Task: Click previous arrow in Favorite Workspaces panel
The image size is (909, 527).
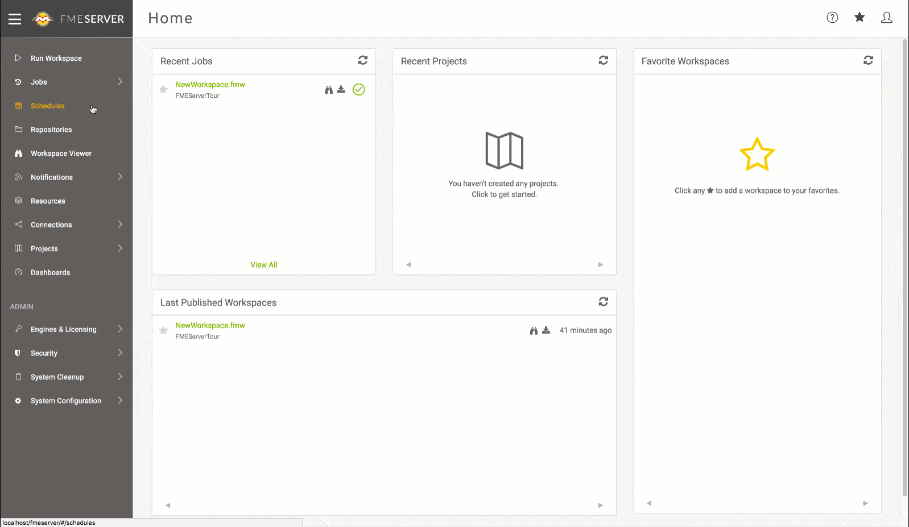Action: pos(649,503)
